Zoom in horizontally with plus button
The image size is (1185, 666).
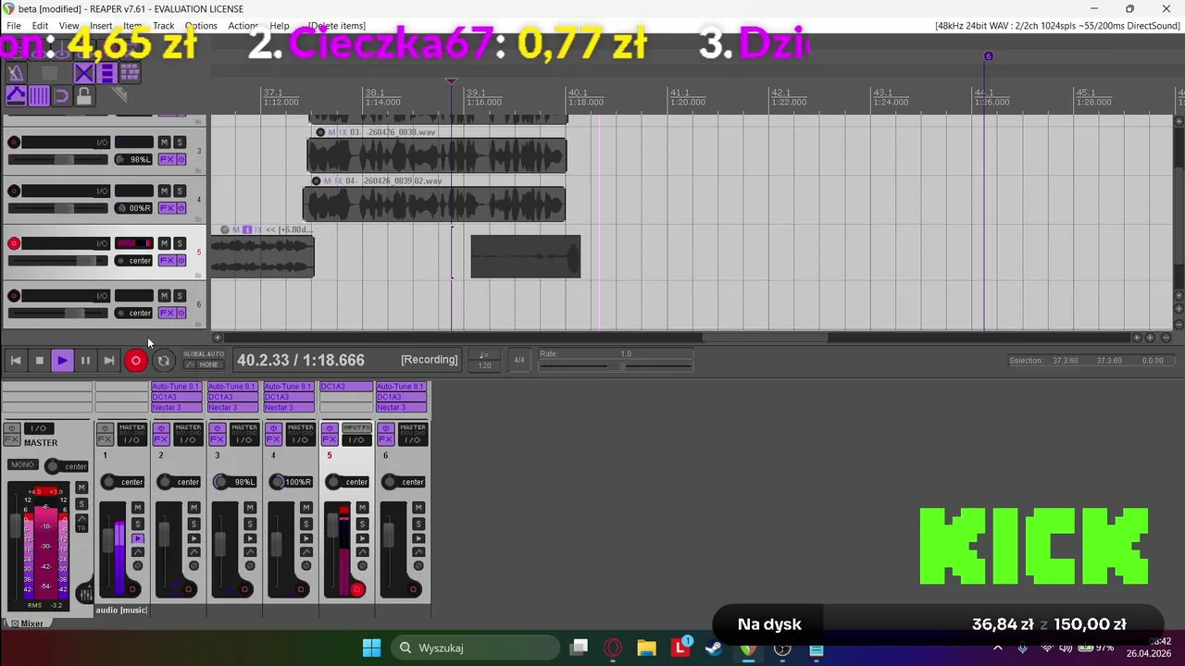coord(1151,338)
